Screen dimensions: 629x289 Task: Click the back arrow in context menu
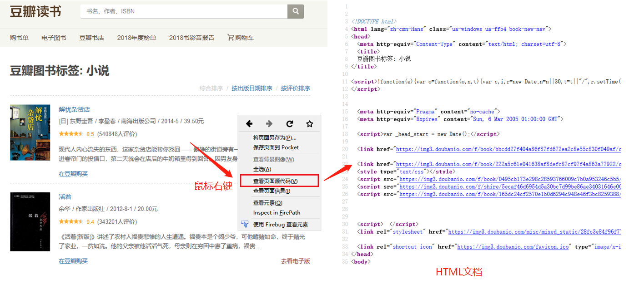[249, 124]
